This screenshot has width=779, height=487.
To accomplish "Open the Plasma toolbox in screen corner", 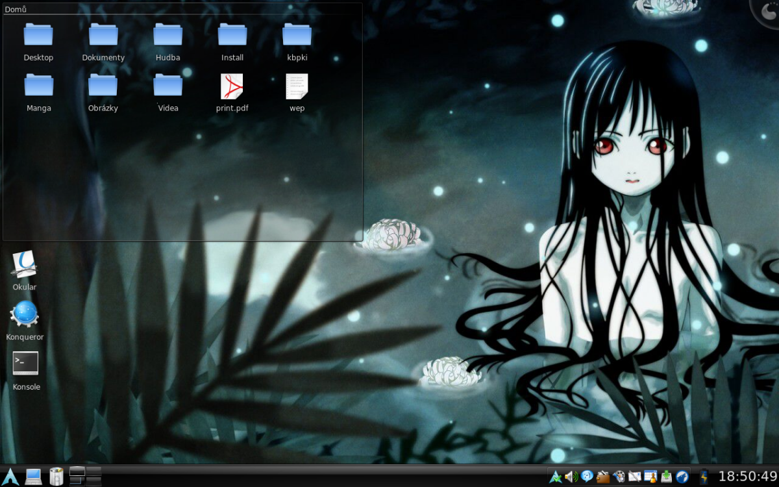I will point(767,10).
